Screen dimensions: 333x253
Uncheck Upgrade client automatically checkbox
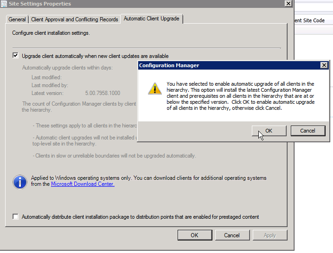click(15, 56)
